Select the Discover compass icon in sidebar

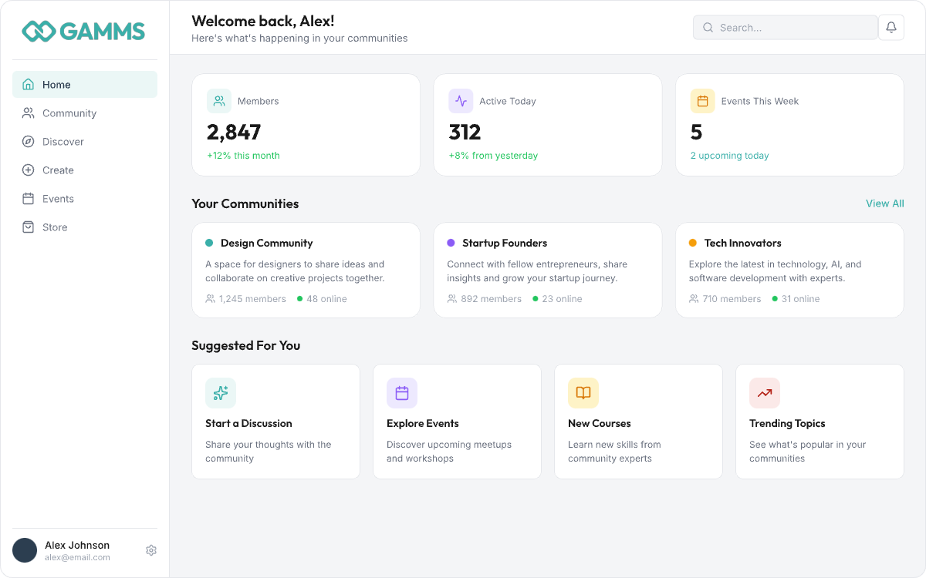pos(28,141)
